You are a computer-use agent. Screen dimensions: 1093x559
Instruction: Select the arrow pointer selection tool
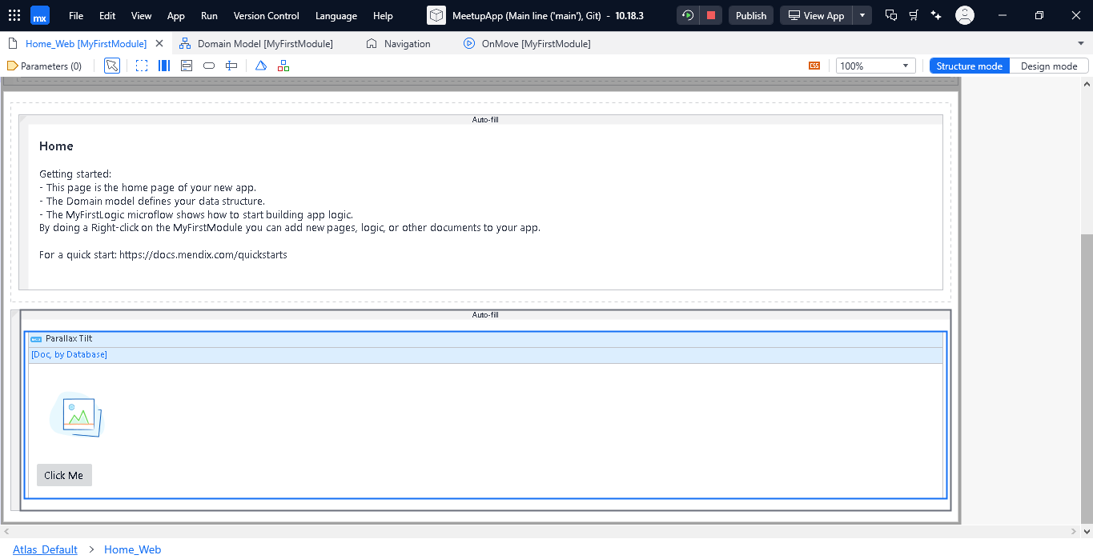pyautogui.click(x=112, y=66)
